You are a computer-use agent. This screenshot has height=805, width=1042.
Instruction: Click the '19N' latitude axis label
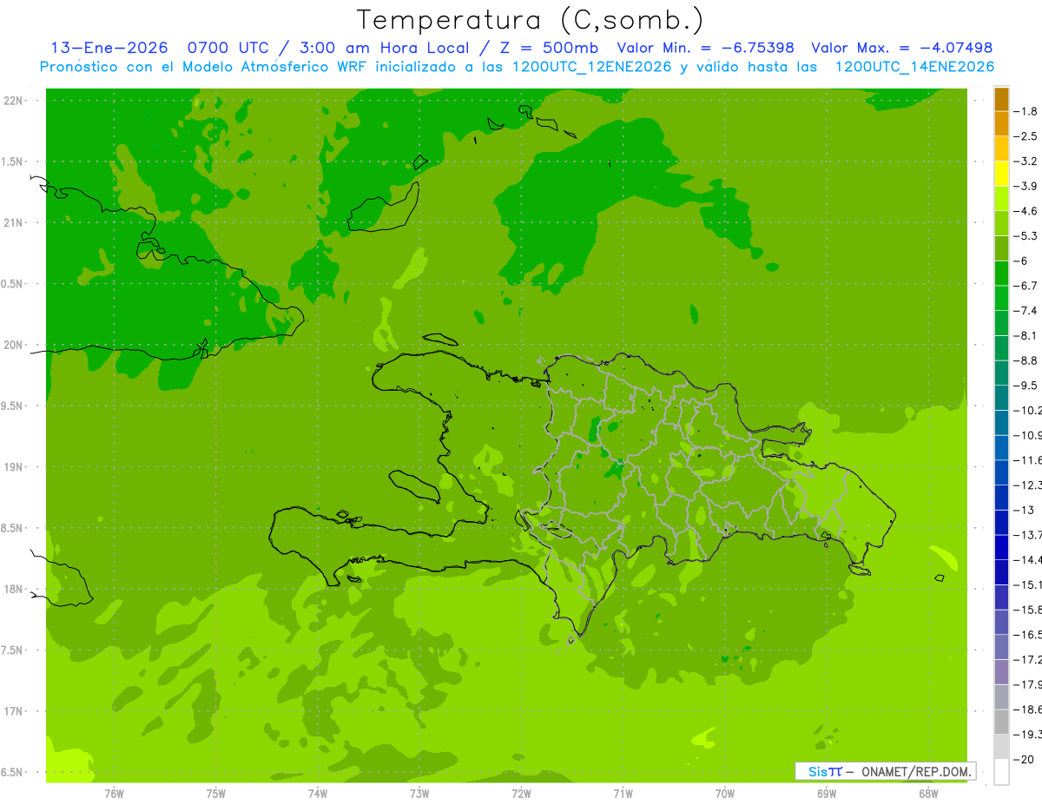click(x=11, y=467)
